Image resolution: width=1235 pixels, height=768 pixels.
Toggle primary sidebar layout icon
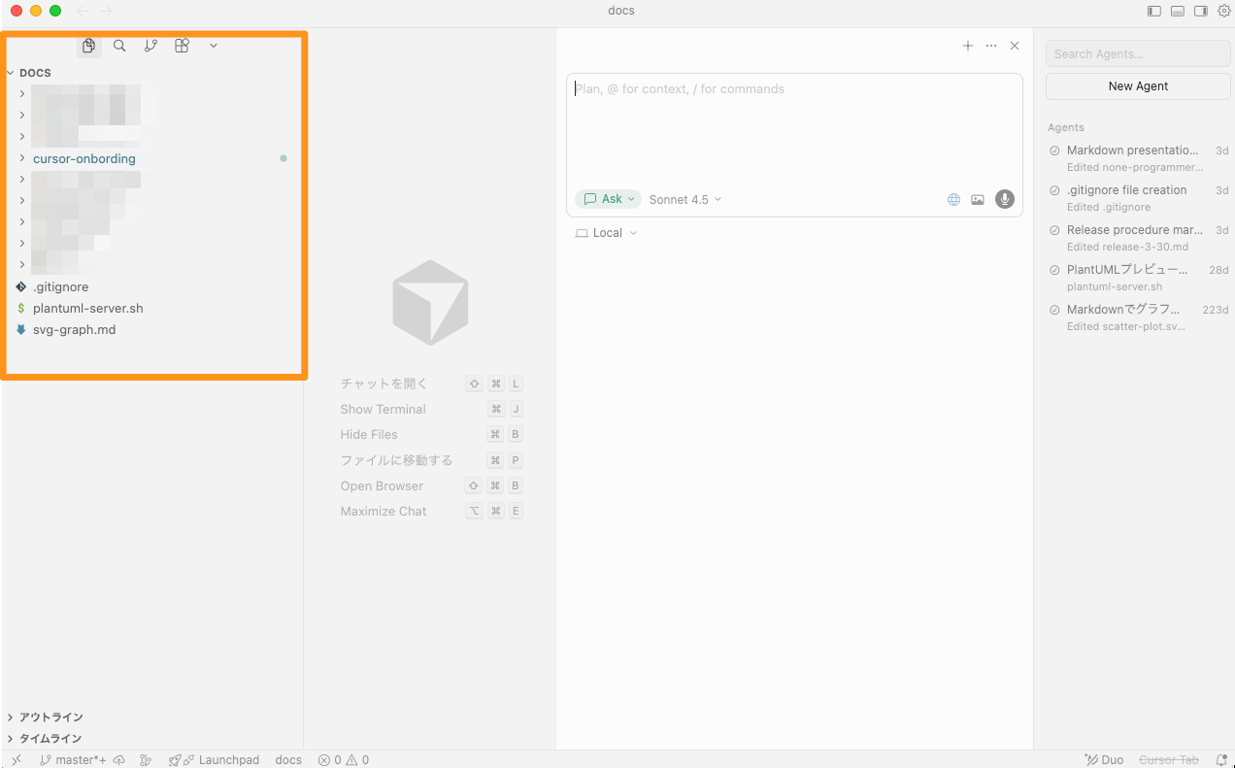1153,11
